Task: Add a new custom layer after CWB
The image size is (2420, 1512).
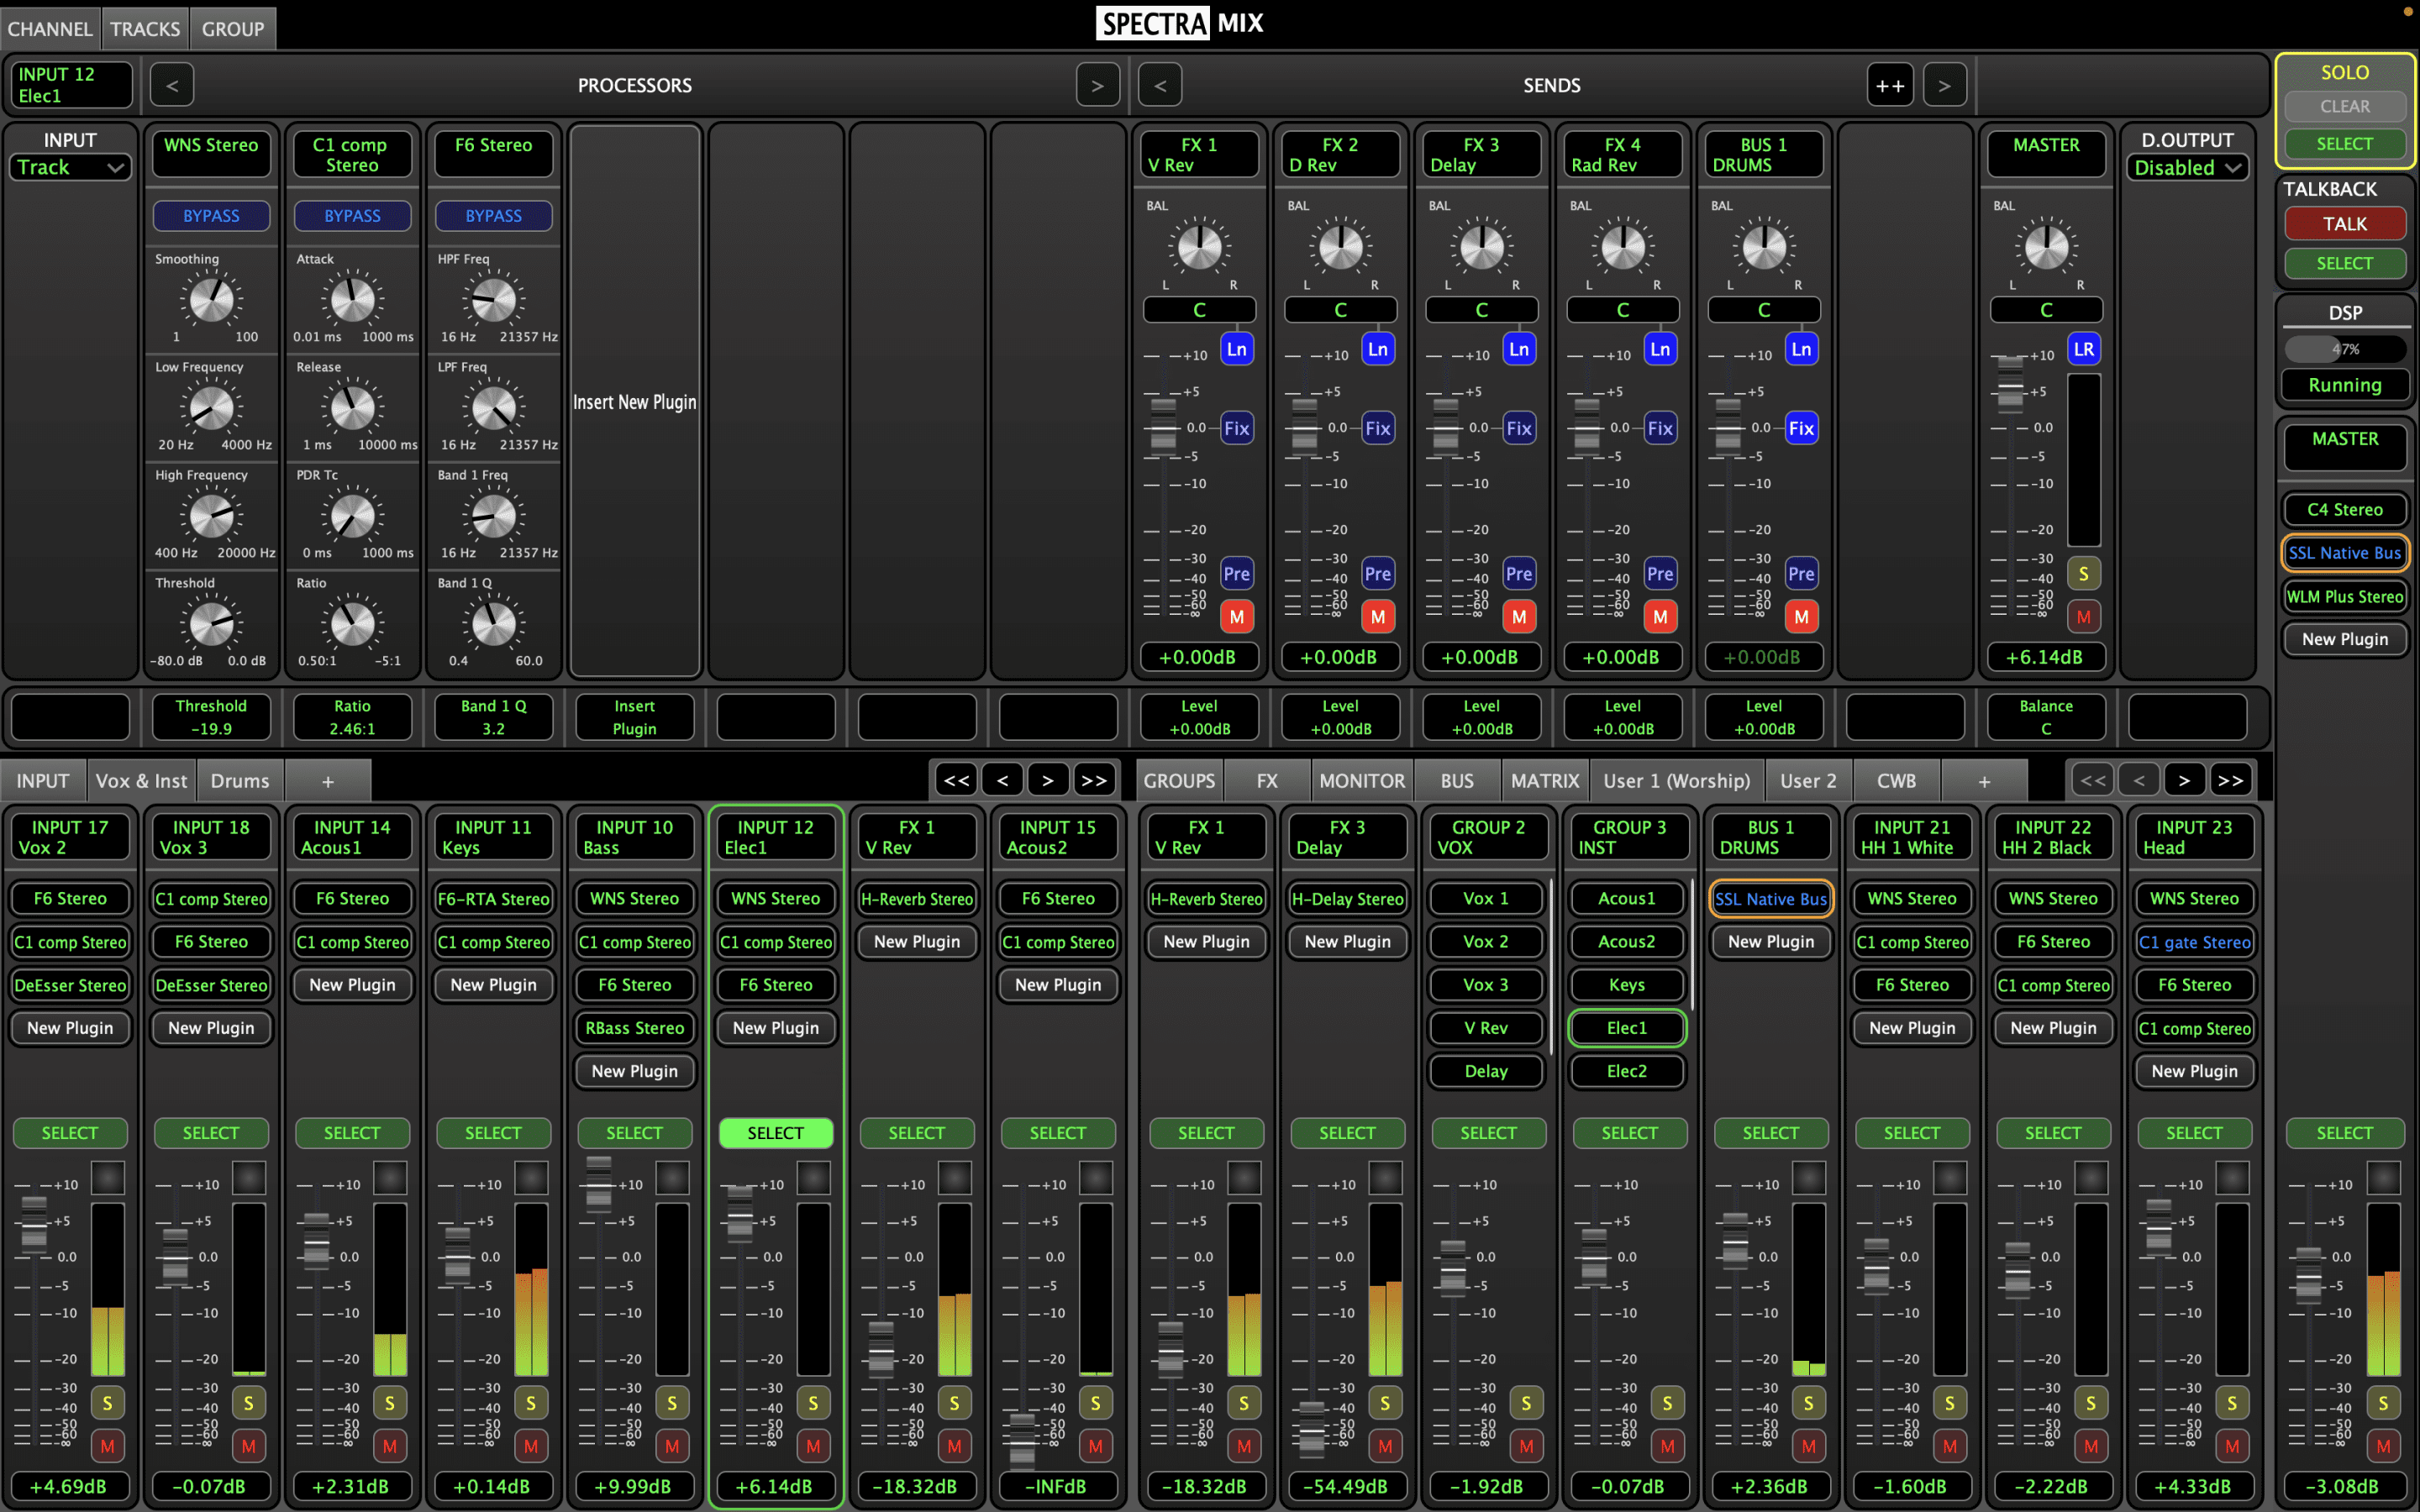Action: pyautogui.click(x=1984, y=781)
